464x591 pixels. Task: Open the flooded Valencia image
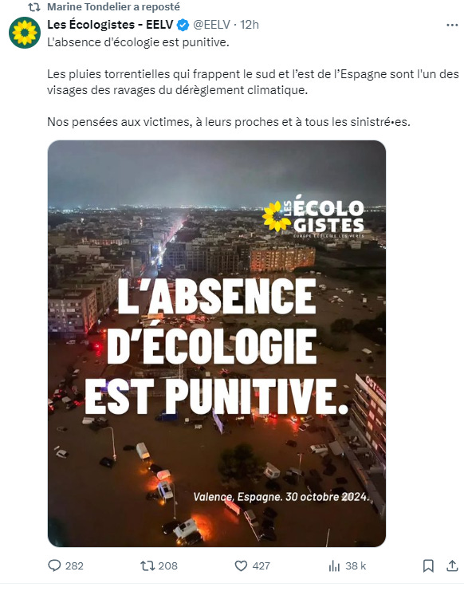[217, 344]
